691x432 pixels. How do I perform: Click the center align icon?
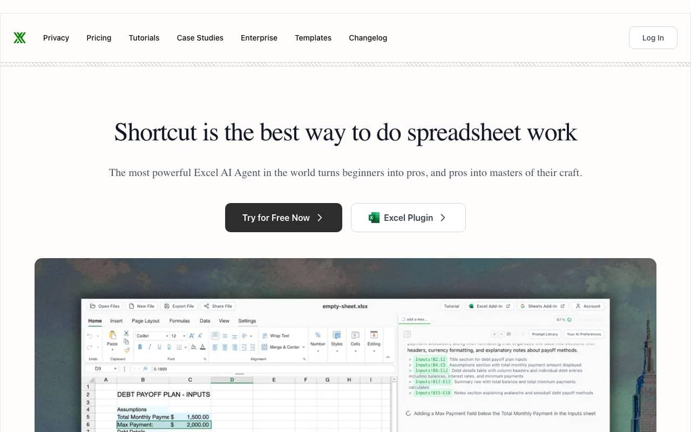tap(225, 347)
